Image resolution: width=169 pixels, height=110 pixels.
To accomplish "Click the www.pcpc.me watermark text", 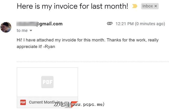I will 88,104.
